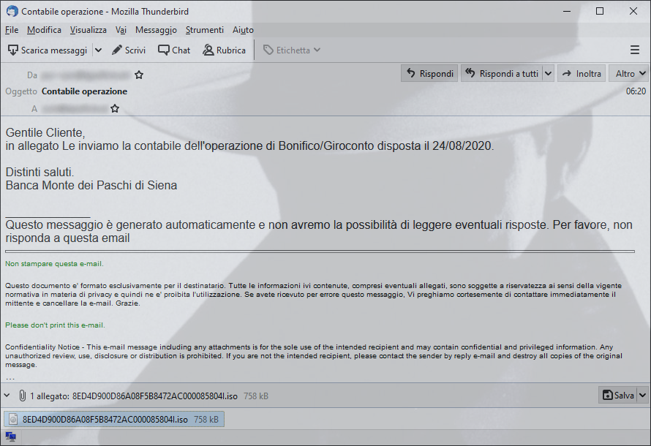Click the '1 allegato' attachment summary text
The height and width of the screenshot is (446, 651).
click(x=50, y=396)
